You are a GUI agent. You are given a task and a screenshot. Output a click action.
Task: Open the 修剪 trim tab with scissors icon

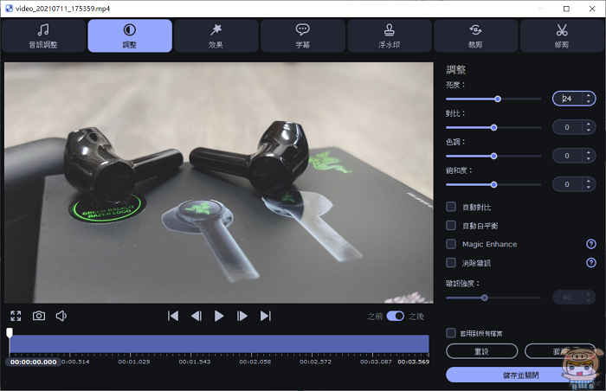[562, 35]
